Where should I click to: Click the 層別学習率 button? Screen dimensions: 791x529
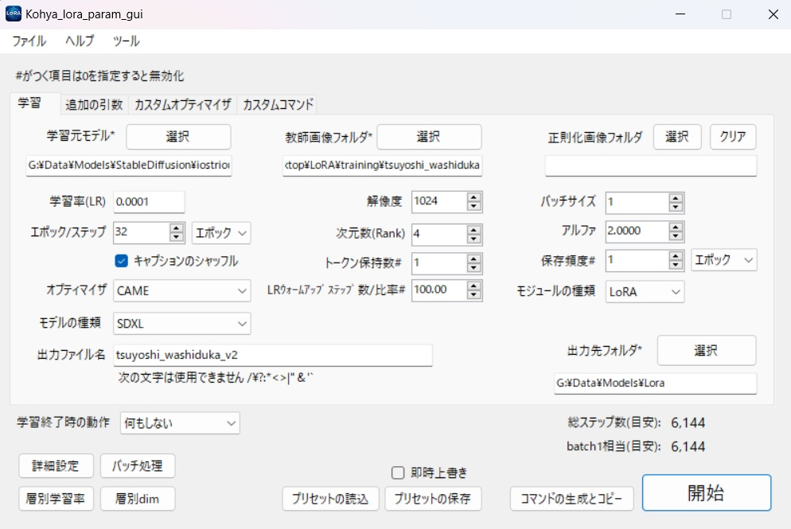click(56, 499)
